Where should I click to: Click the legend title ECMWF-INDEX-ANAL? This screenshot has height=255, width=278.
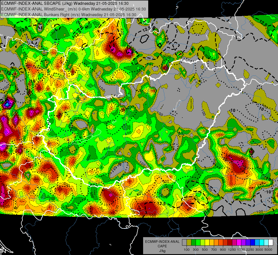pyautogui.click(x=162, y=242)
